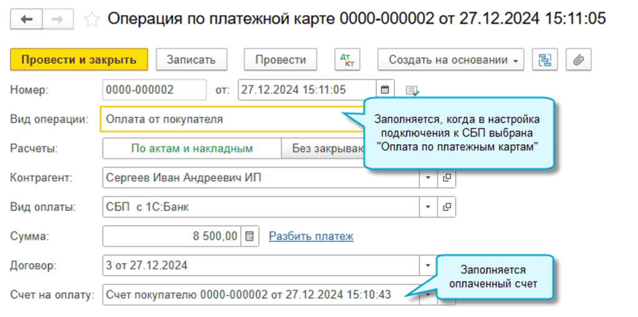The image size is (638, 317).
Task: Open Создать на основании menu
Action: [x=450, y=60]
